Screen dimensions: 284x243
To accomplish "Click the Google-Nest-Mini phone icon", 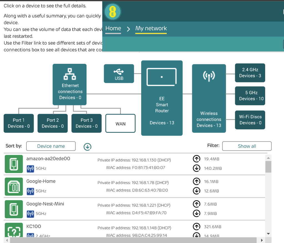I will pyautogui.click(x=14, y=209).
